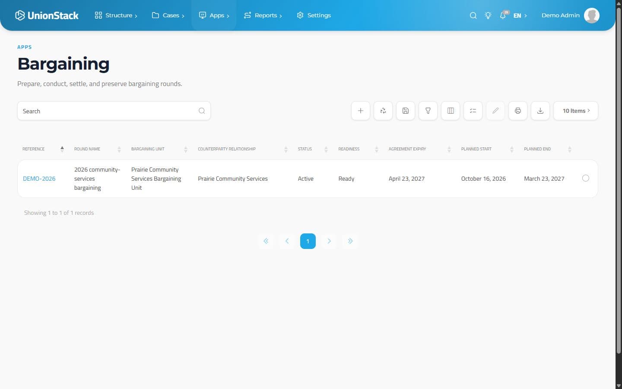
Task: Open the filter funnel icon
Action: [428, 111]
